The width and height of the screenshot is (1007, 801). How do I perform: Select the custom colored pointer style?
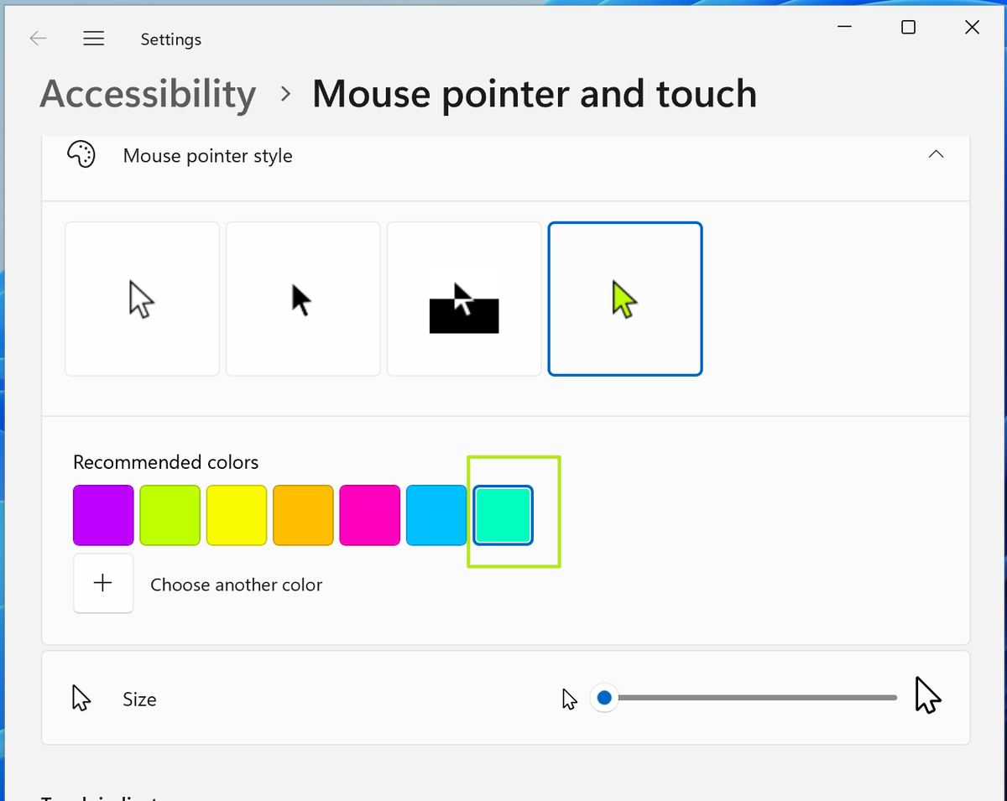click(x=624, y=298)
